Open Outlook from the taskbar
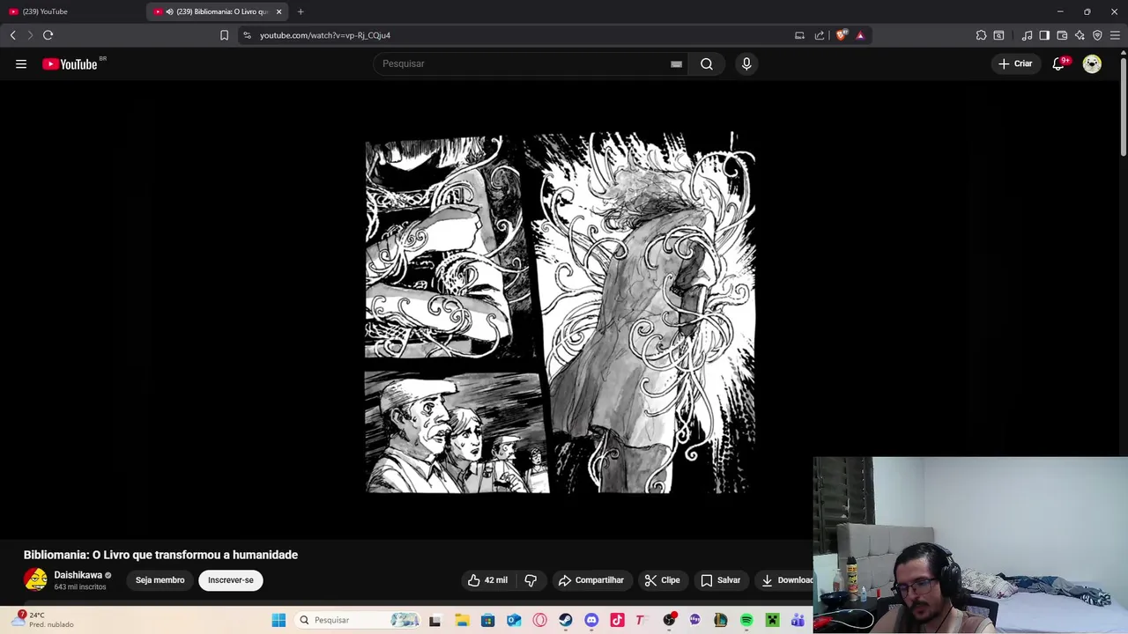1128x634 pixels. pos(514,620)
